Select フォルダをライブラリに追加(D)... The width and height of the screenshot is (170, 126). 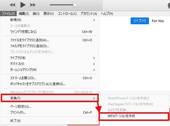(x=50, y=46)
